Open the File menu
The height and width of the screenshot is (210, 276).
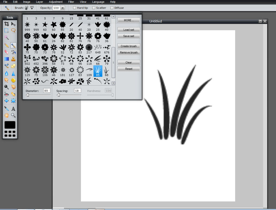coord(5,2)
